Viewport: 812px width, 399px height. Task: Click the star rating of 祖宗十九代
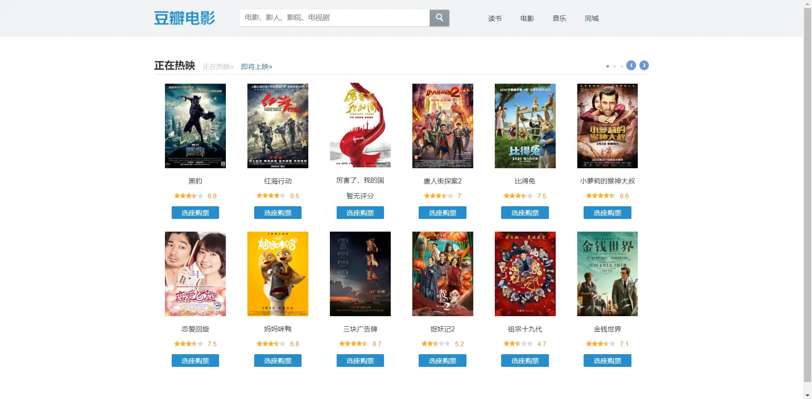[x=518, y=344]
